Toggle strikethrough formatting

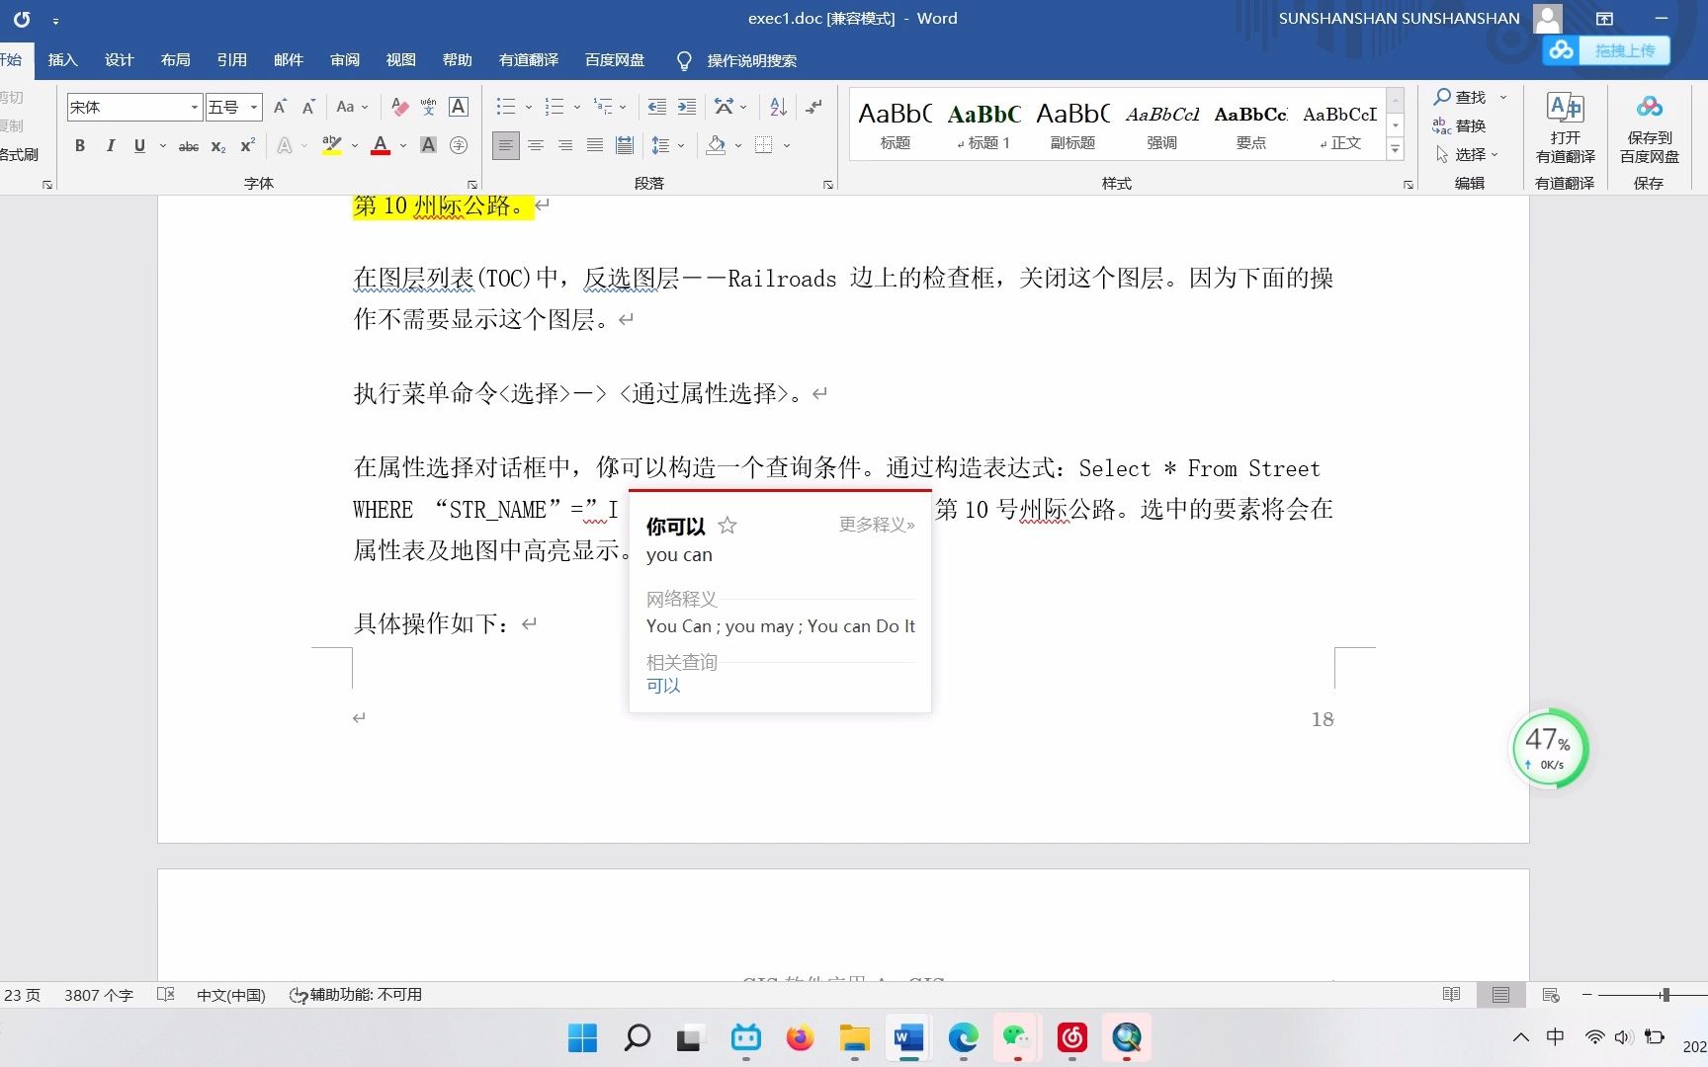point(188,145)
